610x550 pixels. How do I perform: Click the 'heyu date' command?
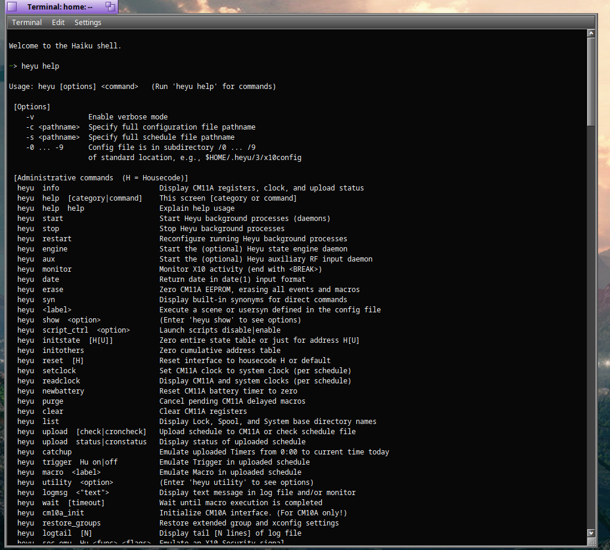[x=38, y=279]
